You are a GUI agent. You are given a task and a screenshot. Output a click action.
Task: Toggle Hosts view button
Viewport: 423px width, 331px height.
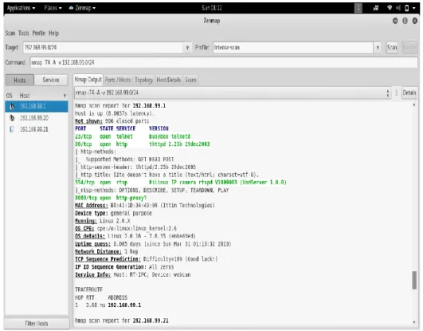click(19, 80)
